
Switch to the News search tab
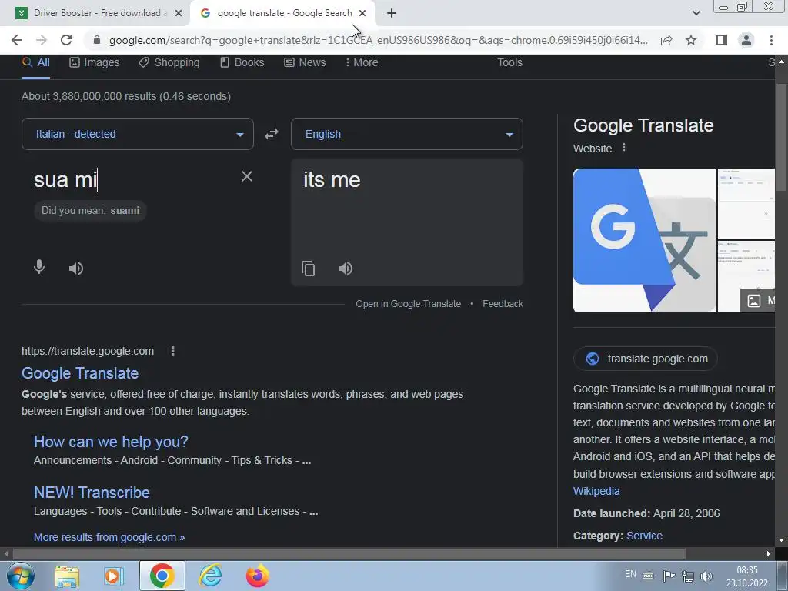[305, 63]
